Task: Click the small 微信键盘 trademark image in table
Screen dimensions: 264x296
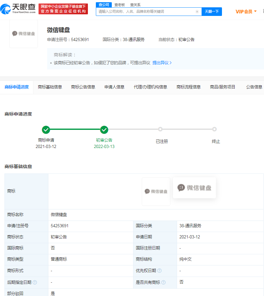Action: [156, 191]
